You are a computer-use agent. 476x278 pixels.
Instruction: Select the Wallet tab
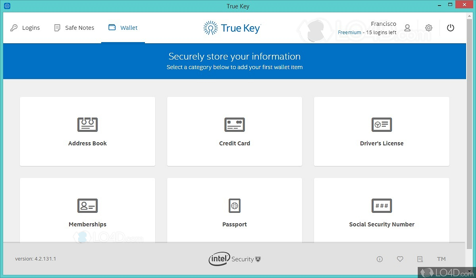coord(123,28)
